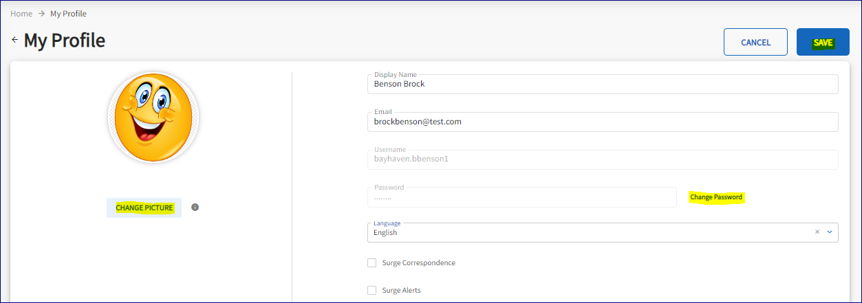This screenshot has width=862, height=303.
Task: Open the Language combo box showing English
Action: point(585,232)
